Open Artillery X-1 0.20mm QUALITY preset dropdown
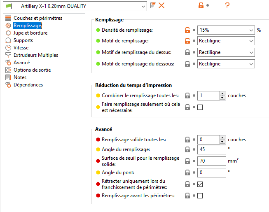The width and height of the screenshot is (269, 212). click(x=75, y=6)
